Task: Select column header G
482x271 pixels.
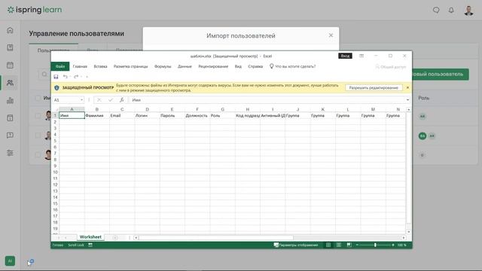Action: click(223, 109)
